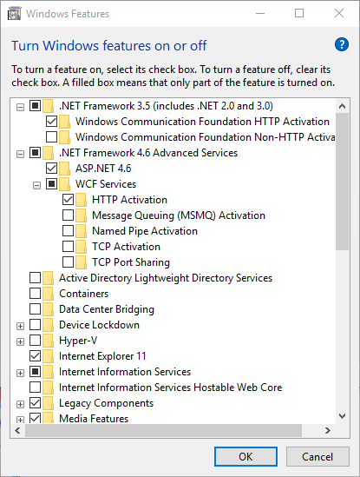Enable the Named Pipe Activation checkbox
The height and width of the screenshot is (477, 360).
pos(68,230)
